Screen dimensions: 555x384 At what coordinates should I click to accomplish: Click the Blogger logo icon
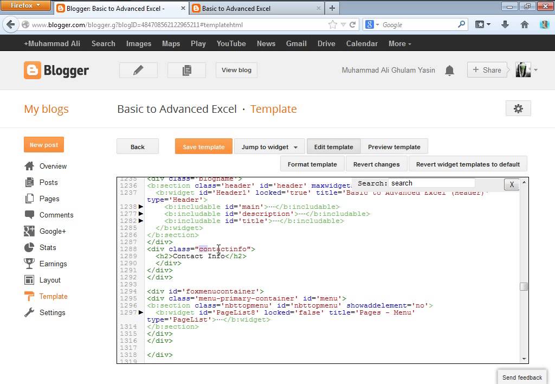pos(32,70)
